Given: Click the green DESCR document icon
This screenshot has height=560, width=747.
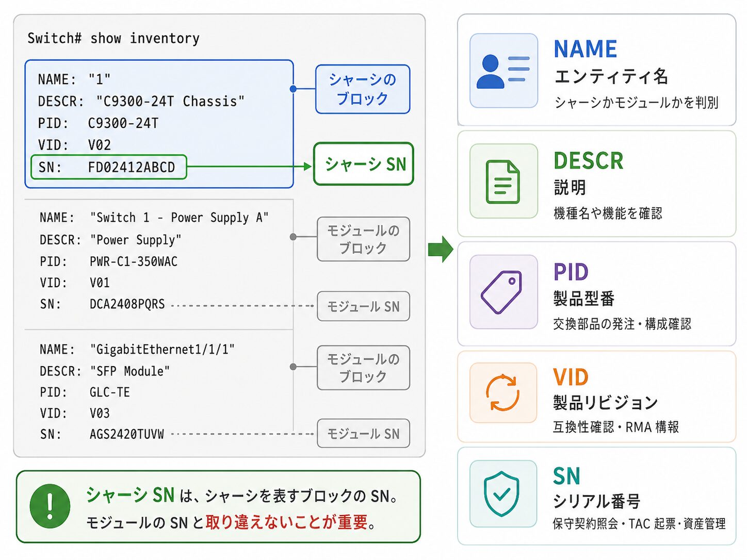Looking at the screenshot, I should click(504, 181).
